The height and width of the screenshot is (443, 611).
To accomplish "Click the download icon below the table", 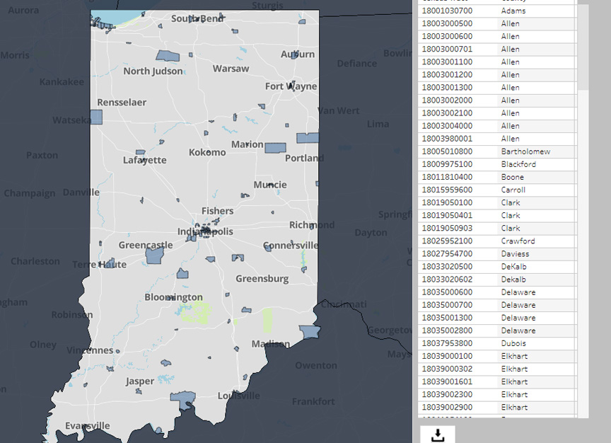I will click(x=438, y=435).
